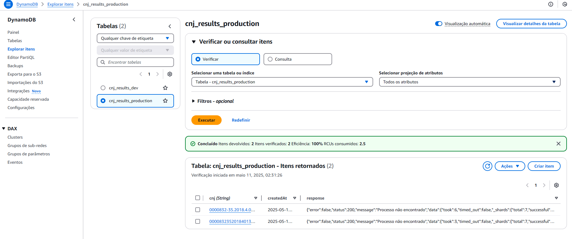This screenshot has height=239, width=572.
Task: Open Capacidade reservada in sidebar
Action: tap(28, 99)
